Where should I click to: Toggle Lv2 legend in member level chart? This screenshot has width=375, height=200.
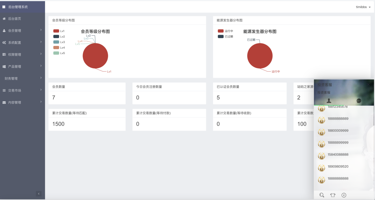click(x=59, y=37)
